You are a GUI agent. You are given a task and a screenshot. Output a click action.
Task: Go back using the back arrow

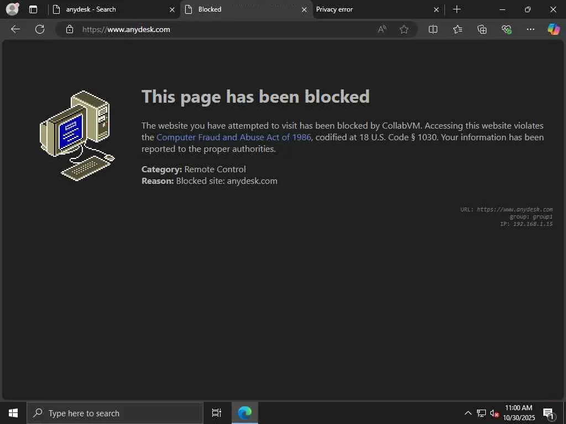pyautogui.click(x=15, y=29)
